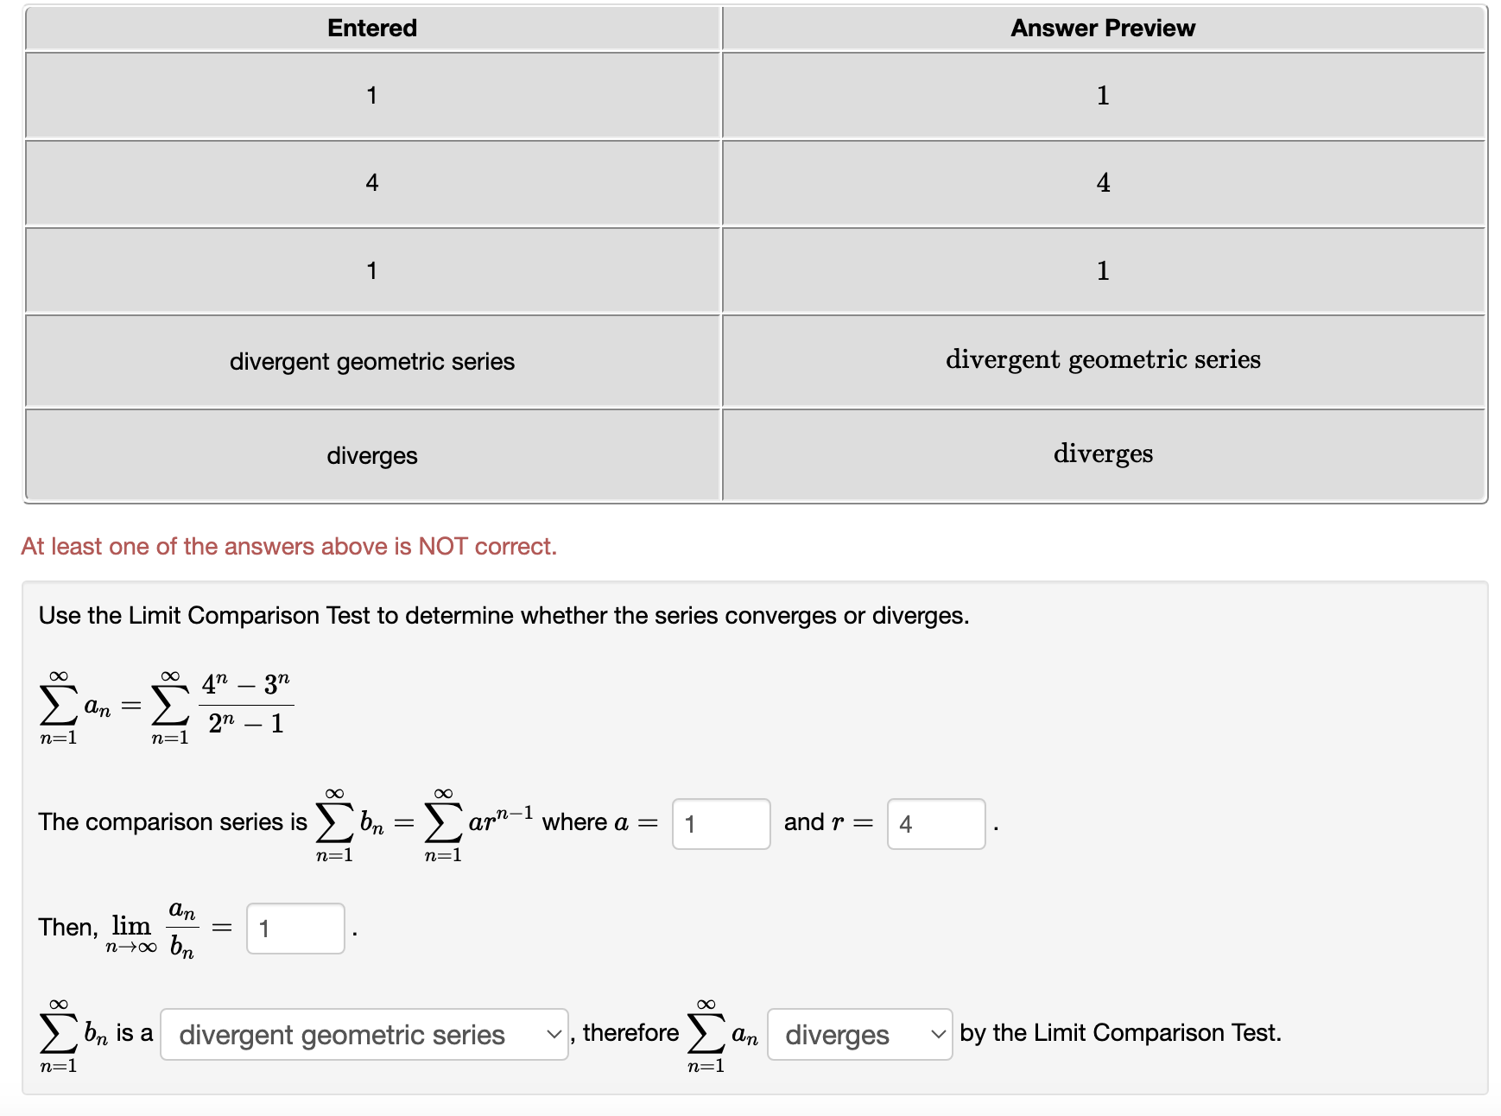Click the input field for r value
Viewport: 1501px width, 1116px height.
click(936, 824)
